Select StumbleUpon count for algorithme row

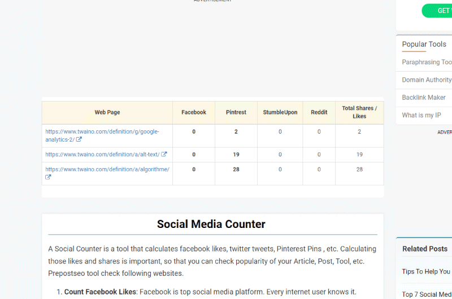click(x=280, y=169)
